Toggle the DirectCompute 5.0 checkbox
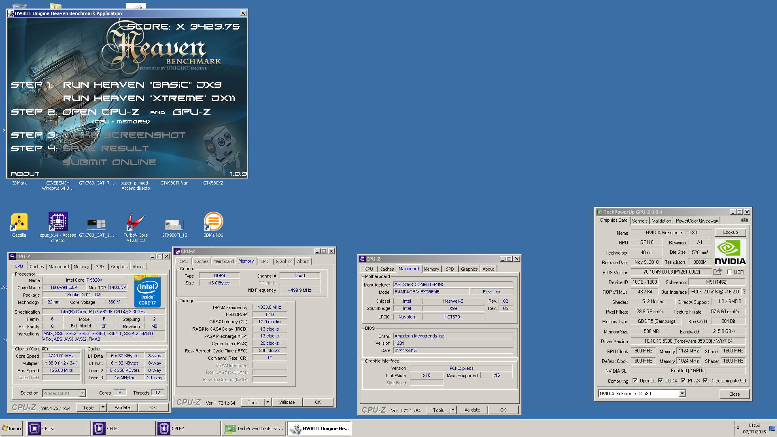Screen dimensions: 777x437 (x=705, y=381)
